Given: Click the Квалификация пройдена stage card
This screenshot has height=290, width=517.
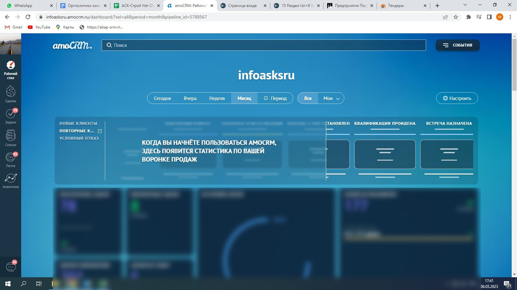Looking at the screenshot, I should pos(385,154).
